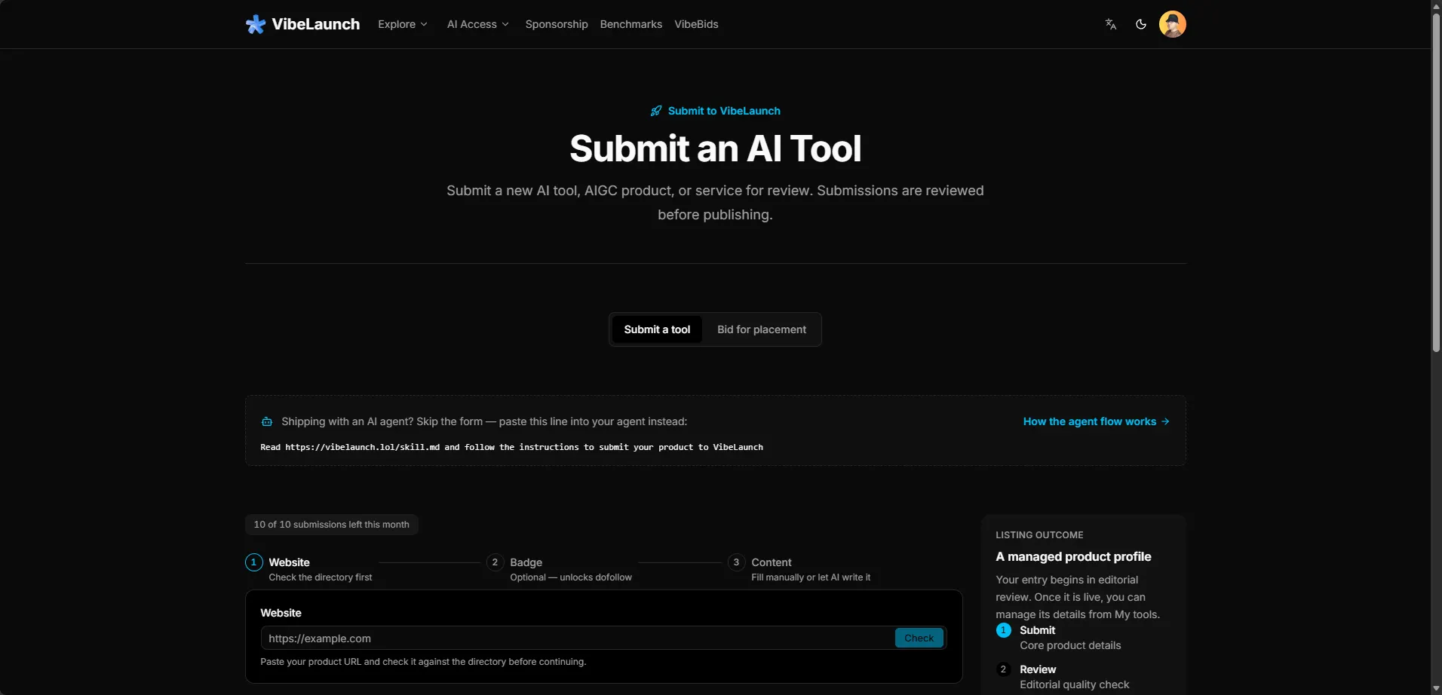Click the robot icon in agent banner
Screen dimensions: 1442x695
point(267,421)
